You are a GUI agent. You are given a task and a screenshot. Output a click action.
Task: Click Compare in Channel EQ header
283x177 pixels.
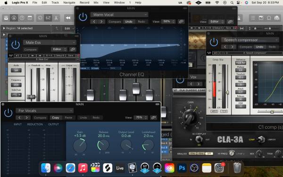tap(115, 22)
